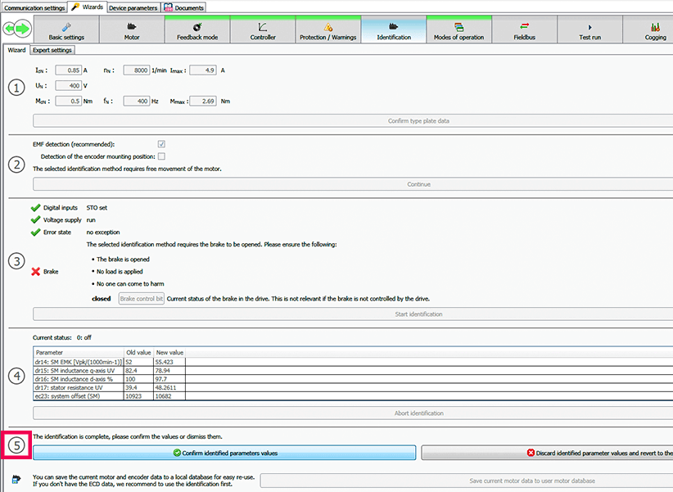Viewport: 673px width, 492px height.
Task: Confirm identified parameters values
Action: [224, 453]
